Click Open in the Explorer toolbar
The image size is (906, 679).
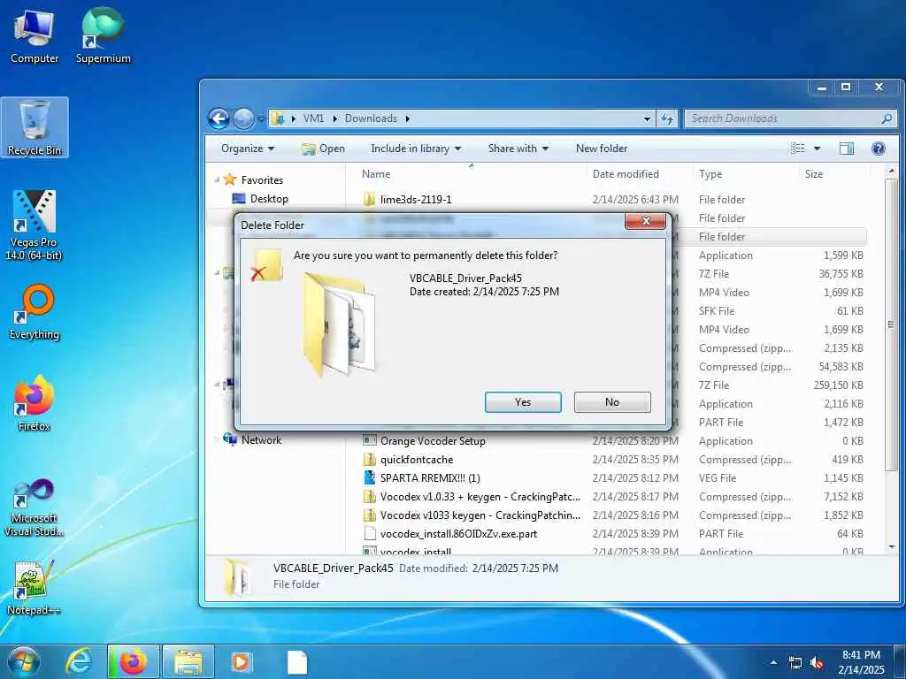coord(324,149)
